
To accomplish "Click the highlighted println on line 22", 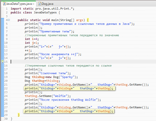I will (69, 88).
